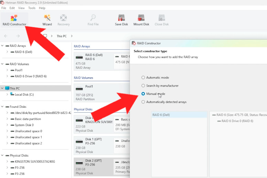This screenshot has width=267, height=178.
Task: Select System Disk 0 in the tree
Action: pyautogui.click(x=24, y=125)
